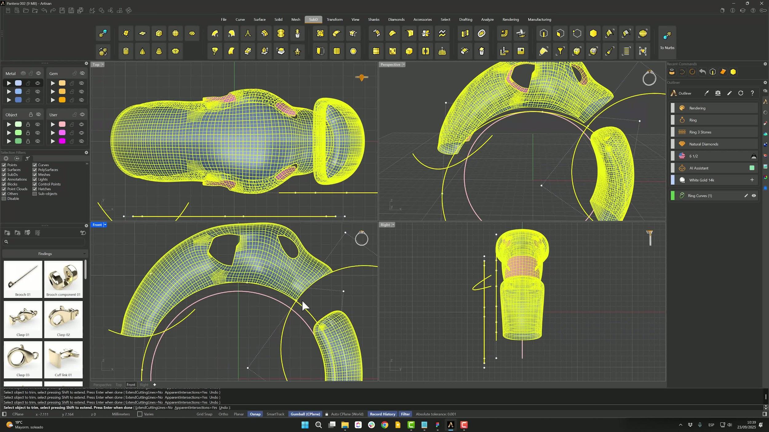Switch to the Perspective viewport tab at bottom
Image resolution: width=769 pixels, height=432 pixels.
pyautogui.click(x=102, y=385)
